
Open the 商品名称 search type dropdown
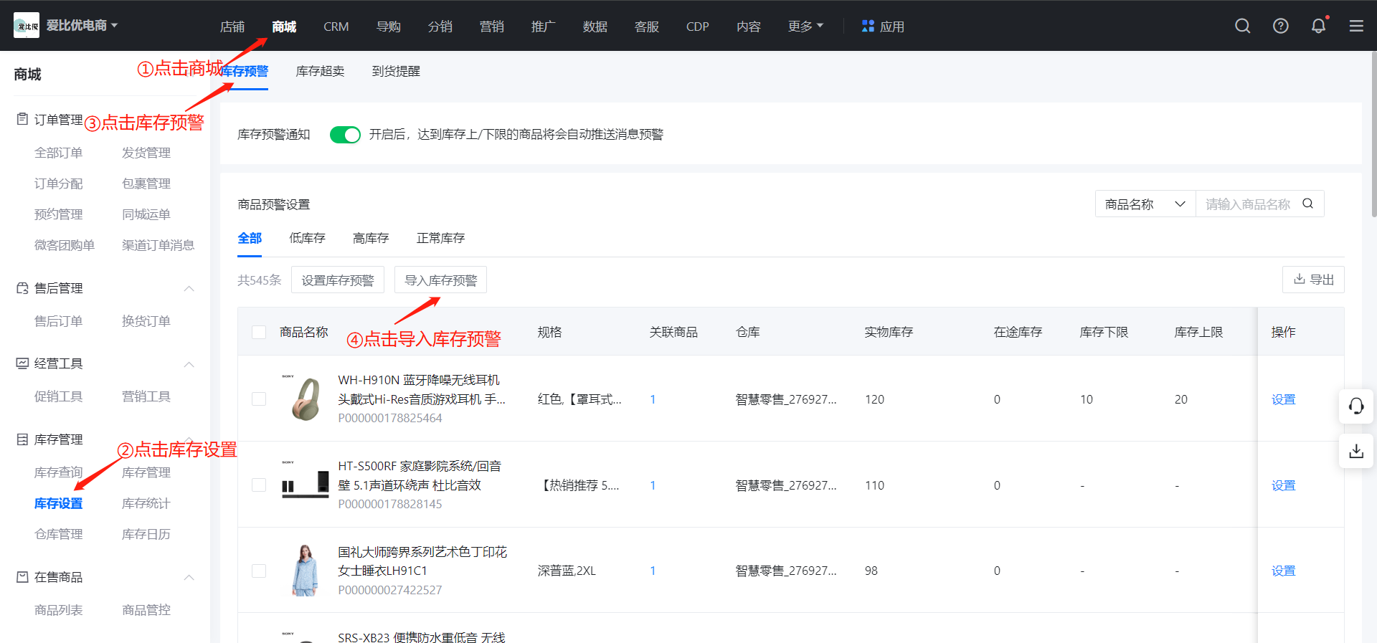click(x=1145, y=204)
